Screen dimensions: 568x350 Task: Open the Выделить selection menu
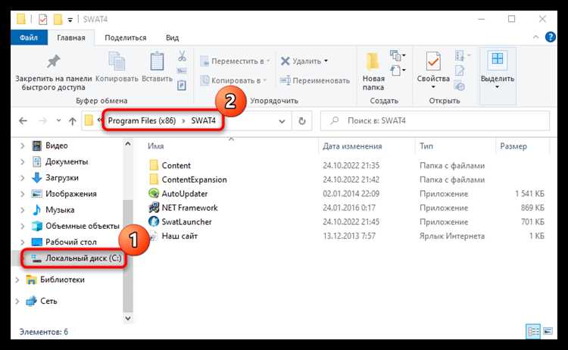498,70
